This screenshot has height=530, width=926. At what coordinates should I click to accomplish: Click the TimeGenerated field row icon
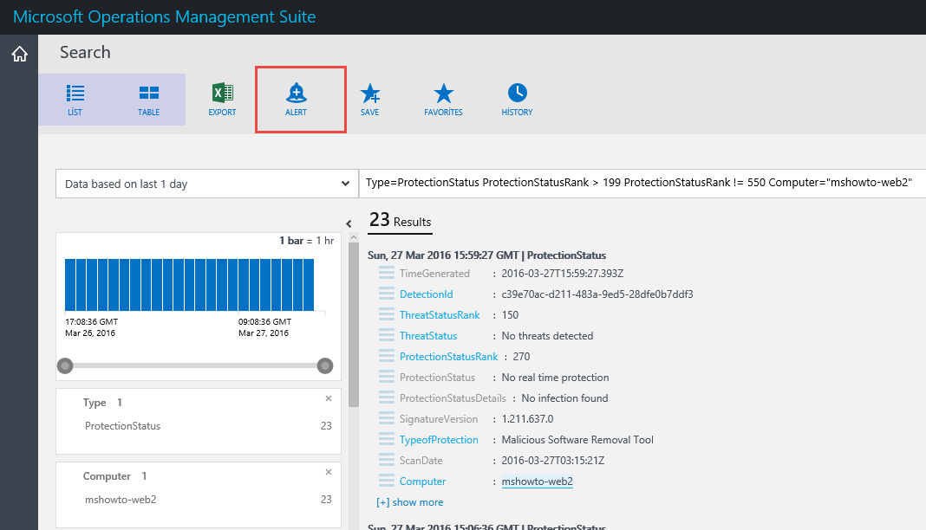pos(386,273)
